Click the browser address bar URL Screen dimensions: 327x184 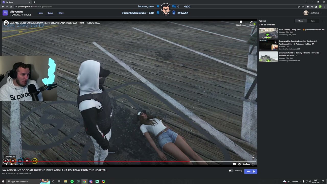point(35,7)
